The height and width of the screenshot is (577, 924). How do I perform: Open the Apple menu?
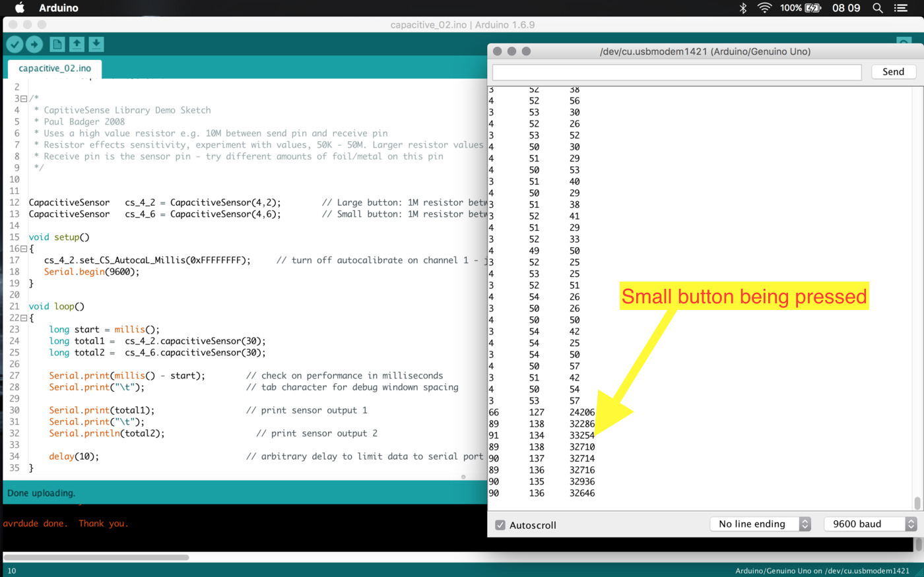click(x=19, y=8)
